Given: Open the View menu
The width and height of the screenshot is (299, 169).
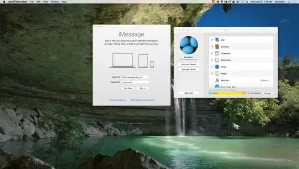Looking at the screenshot, I should click(46, 2).
